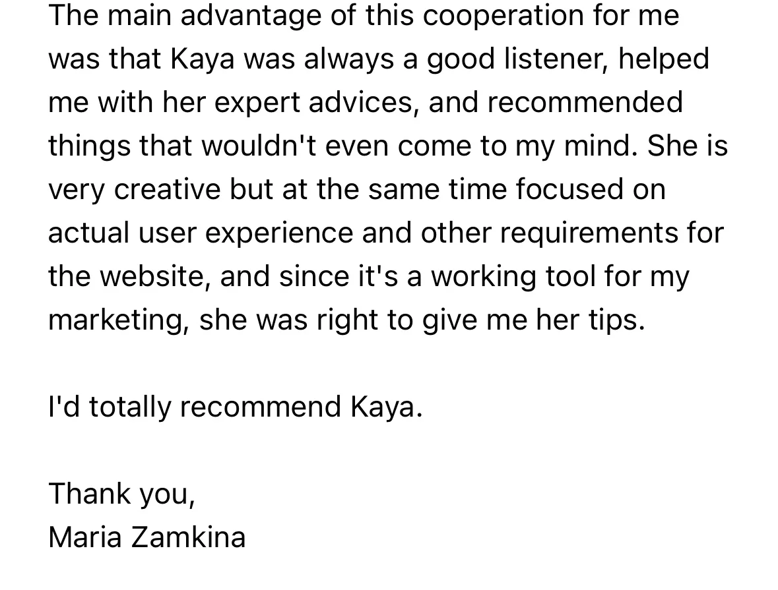Image resolution: width=778 pixels, height=590 pixels.
Task: Click the closing line "Thank you,"
Action: click(122, 494)
